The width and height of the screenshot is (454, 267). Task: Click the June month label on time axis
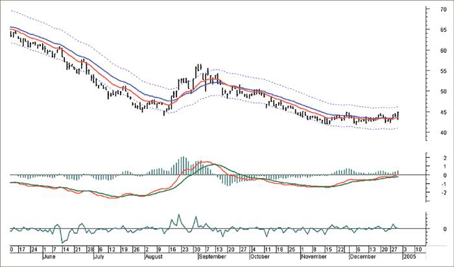pos(49,257)
